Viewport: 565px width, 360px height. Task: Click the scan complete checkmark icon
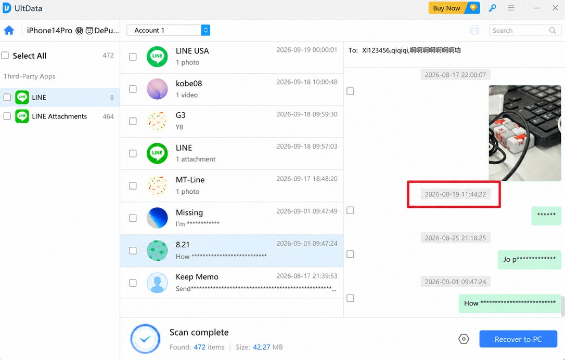pos(145,339)
